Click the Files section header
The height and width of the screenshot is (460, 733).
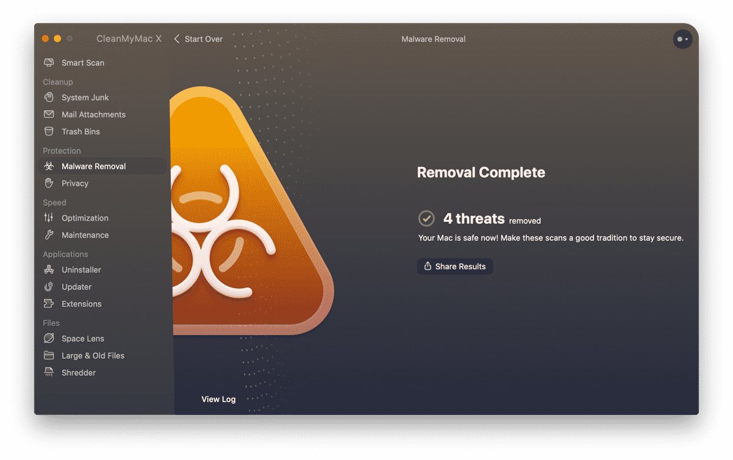point(51,323)
